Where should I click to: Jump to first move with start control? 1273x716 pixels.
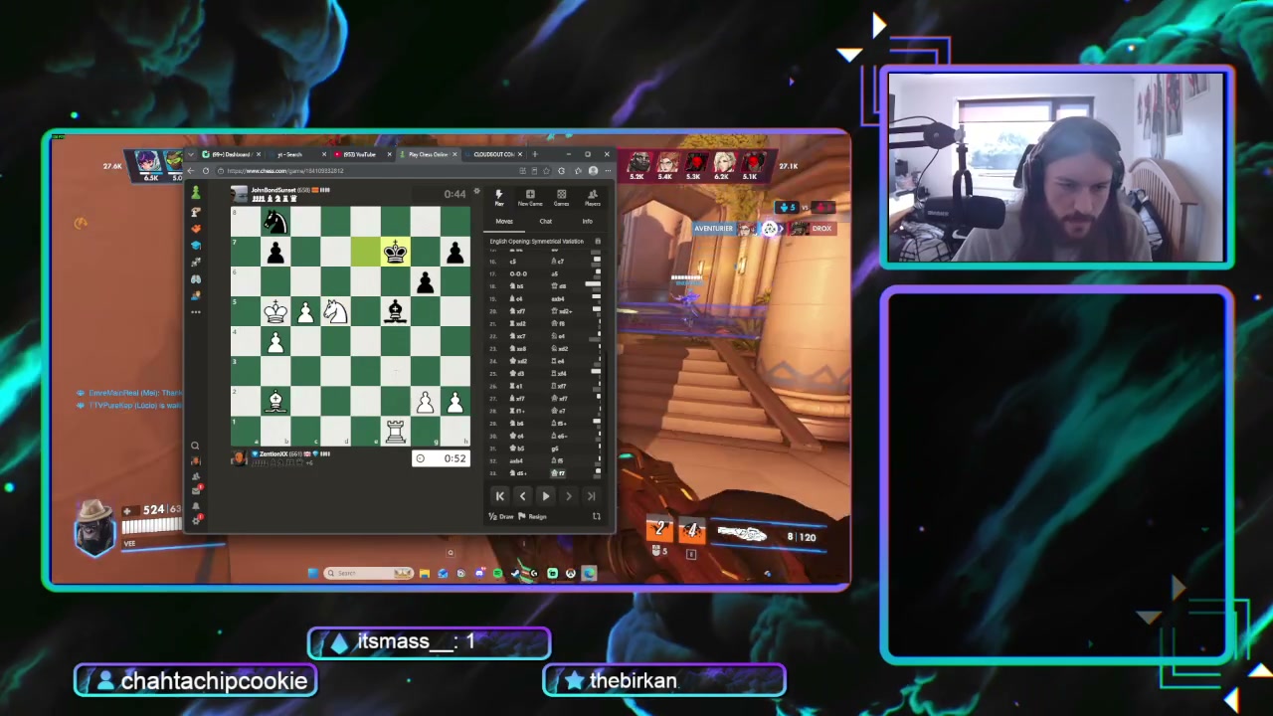(500, 496)
